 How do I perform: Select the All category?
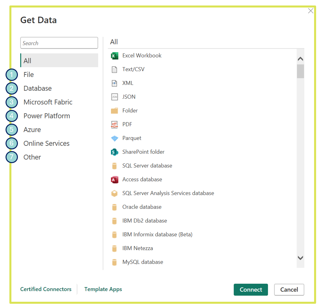[59, 60]
